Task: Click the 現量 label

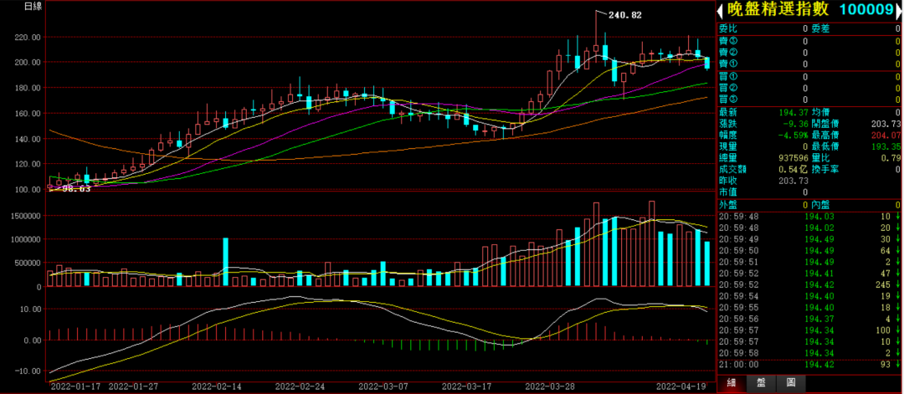Action: (x=727, y=147)
